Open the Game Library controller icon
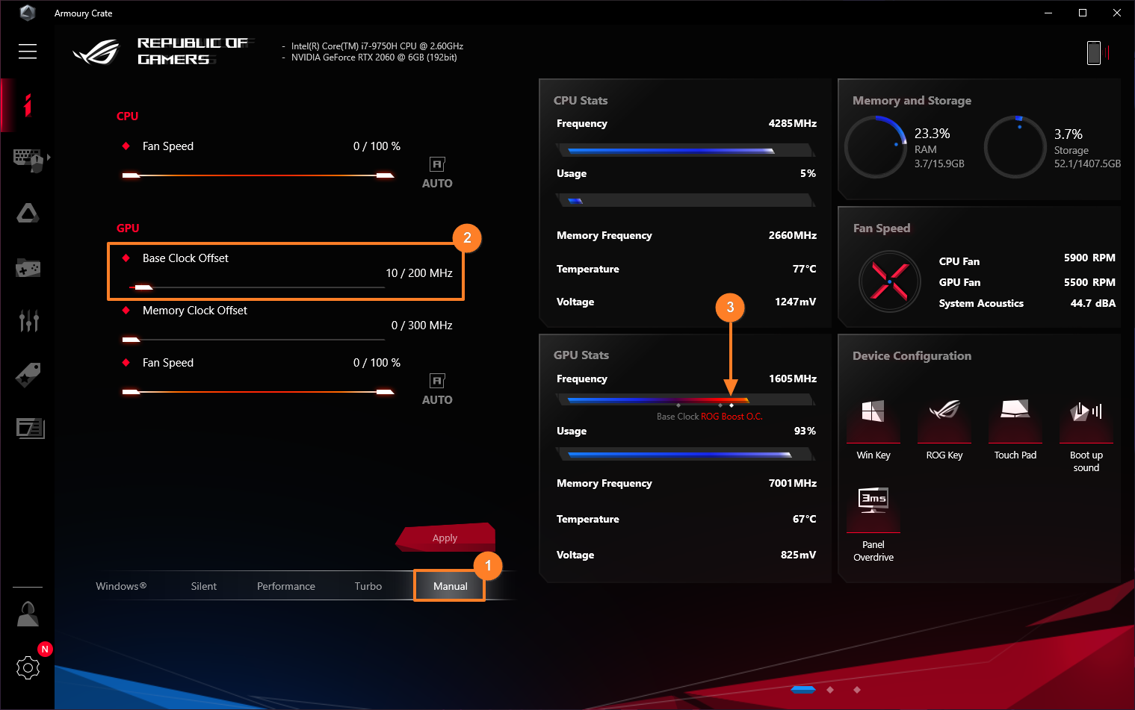1135x710 pixels. pos(28,267)
